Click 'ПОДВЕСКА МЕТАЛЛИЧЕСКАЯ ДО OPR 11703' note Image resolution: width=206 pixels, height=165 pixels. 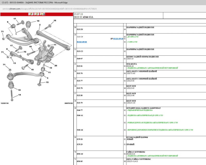coord(145,115)
